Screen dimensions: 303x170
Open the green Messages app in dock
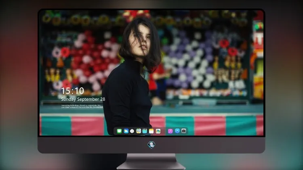(119, 131)
